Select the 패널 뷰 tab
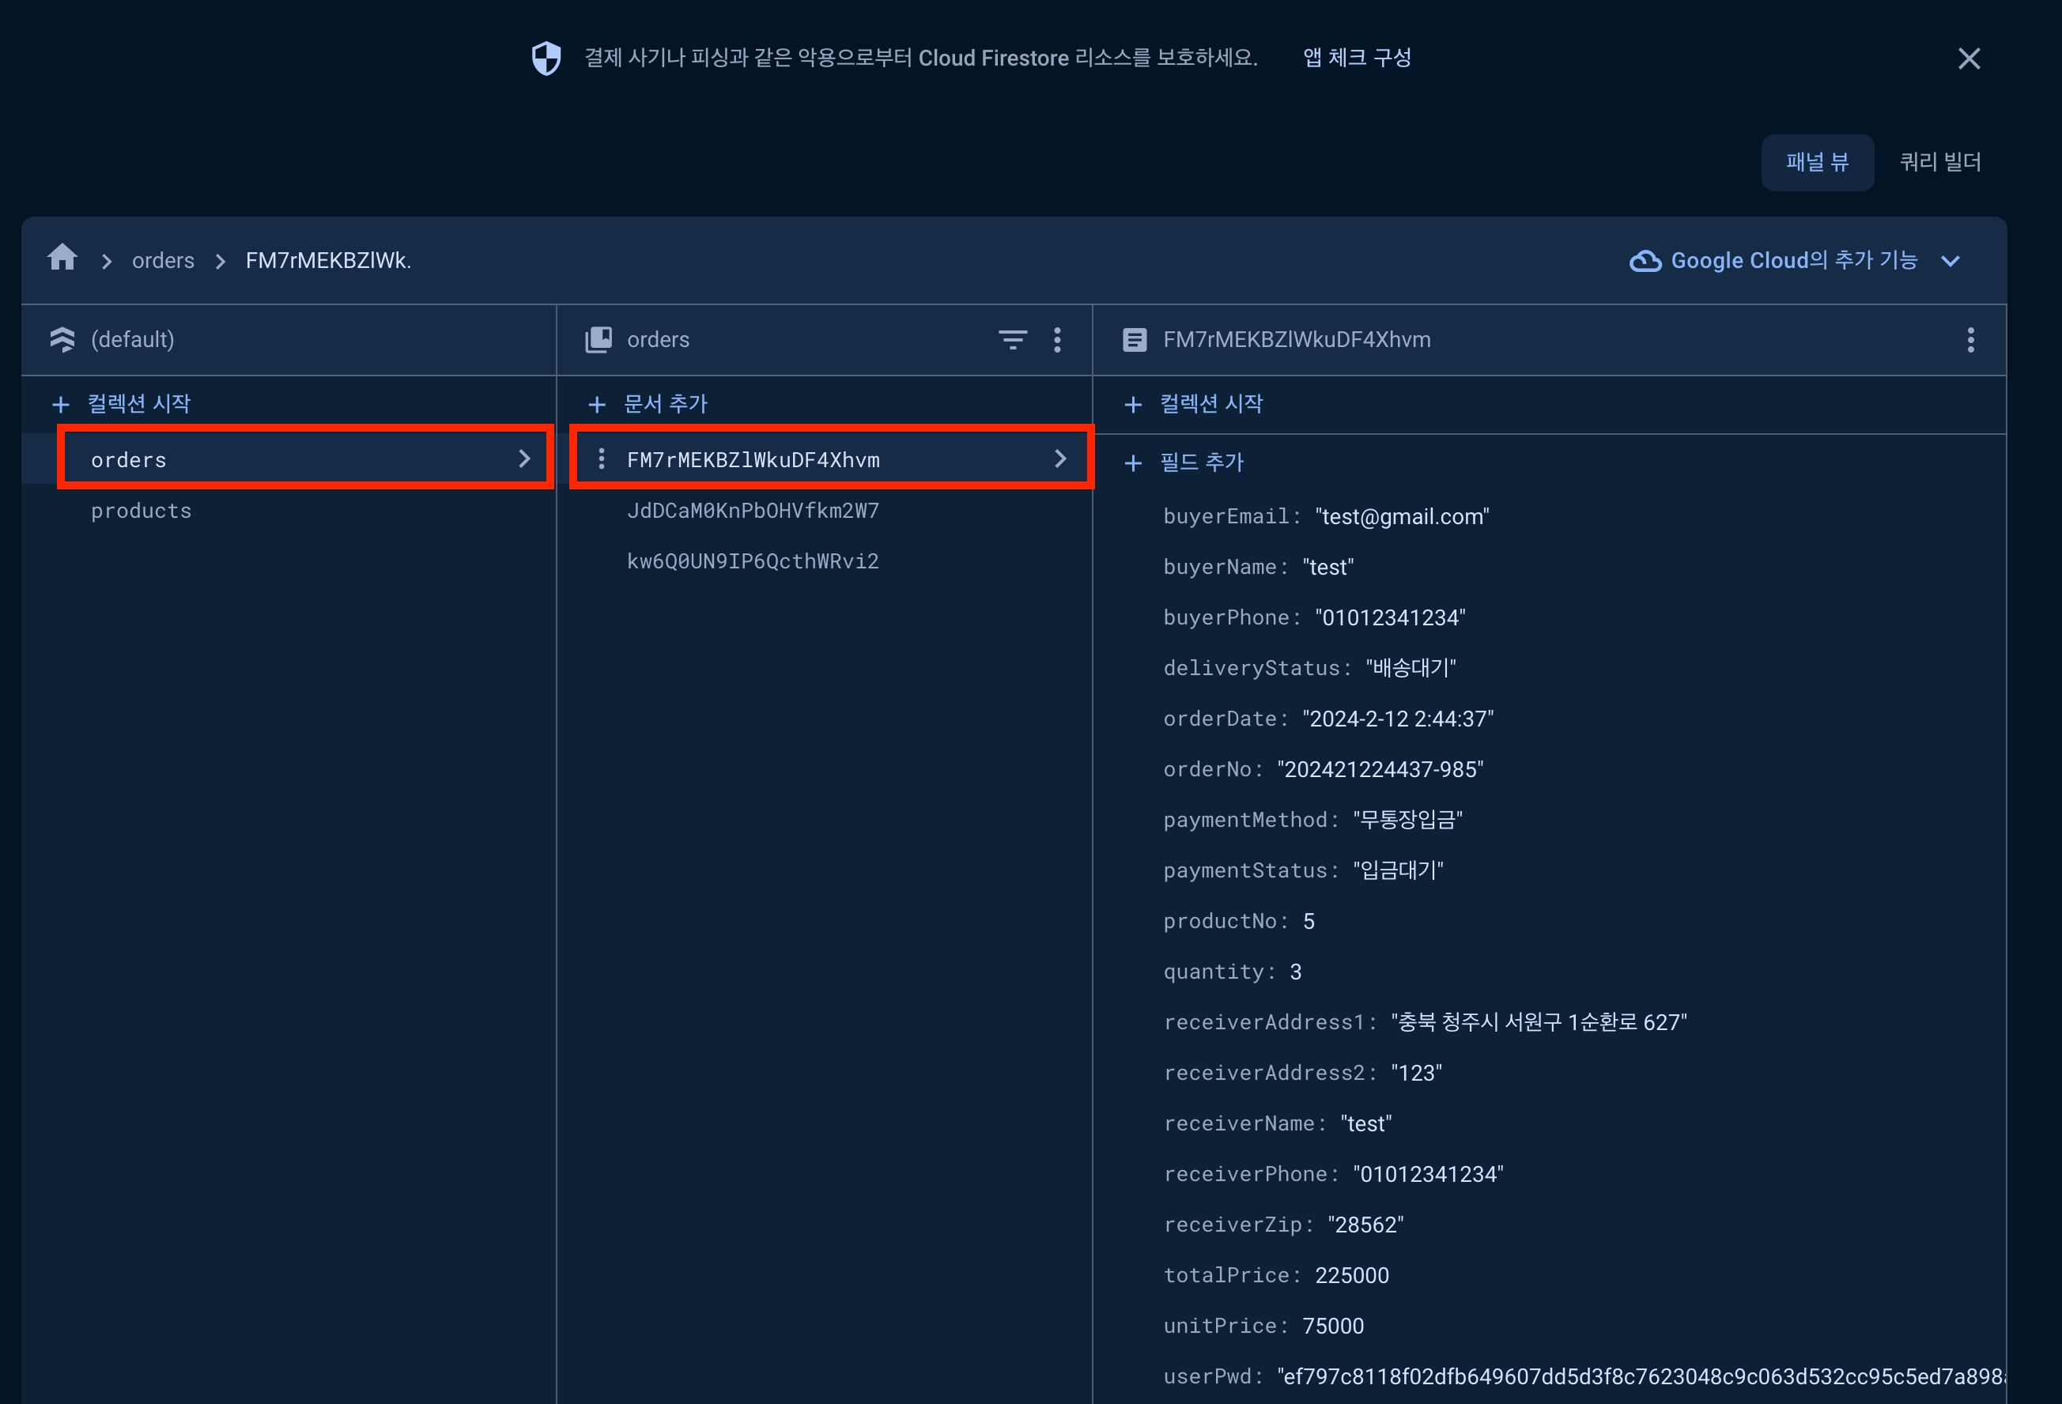The image size is (2062, 1404). point(1816,162)
